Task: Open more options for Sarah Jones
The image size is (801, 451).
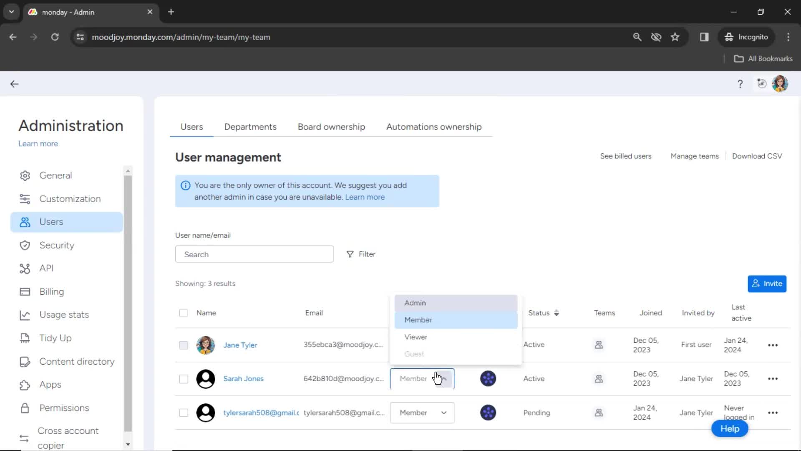Action: pyautogui.click(x=773, y=379)
